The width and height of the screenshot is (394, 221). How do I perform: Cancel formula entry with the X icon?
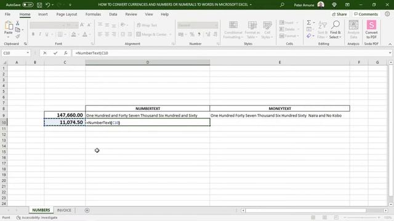point(45,53)
